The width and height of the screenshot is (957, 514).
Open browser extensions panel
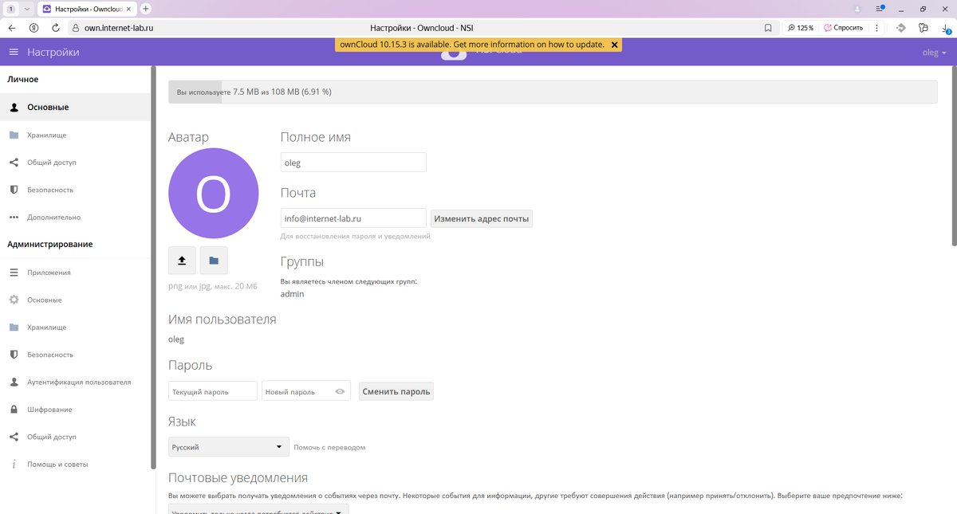tap(923, 27)
